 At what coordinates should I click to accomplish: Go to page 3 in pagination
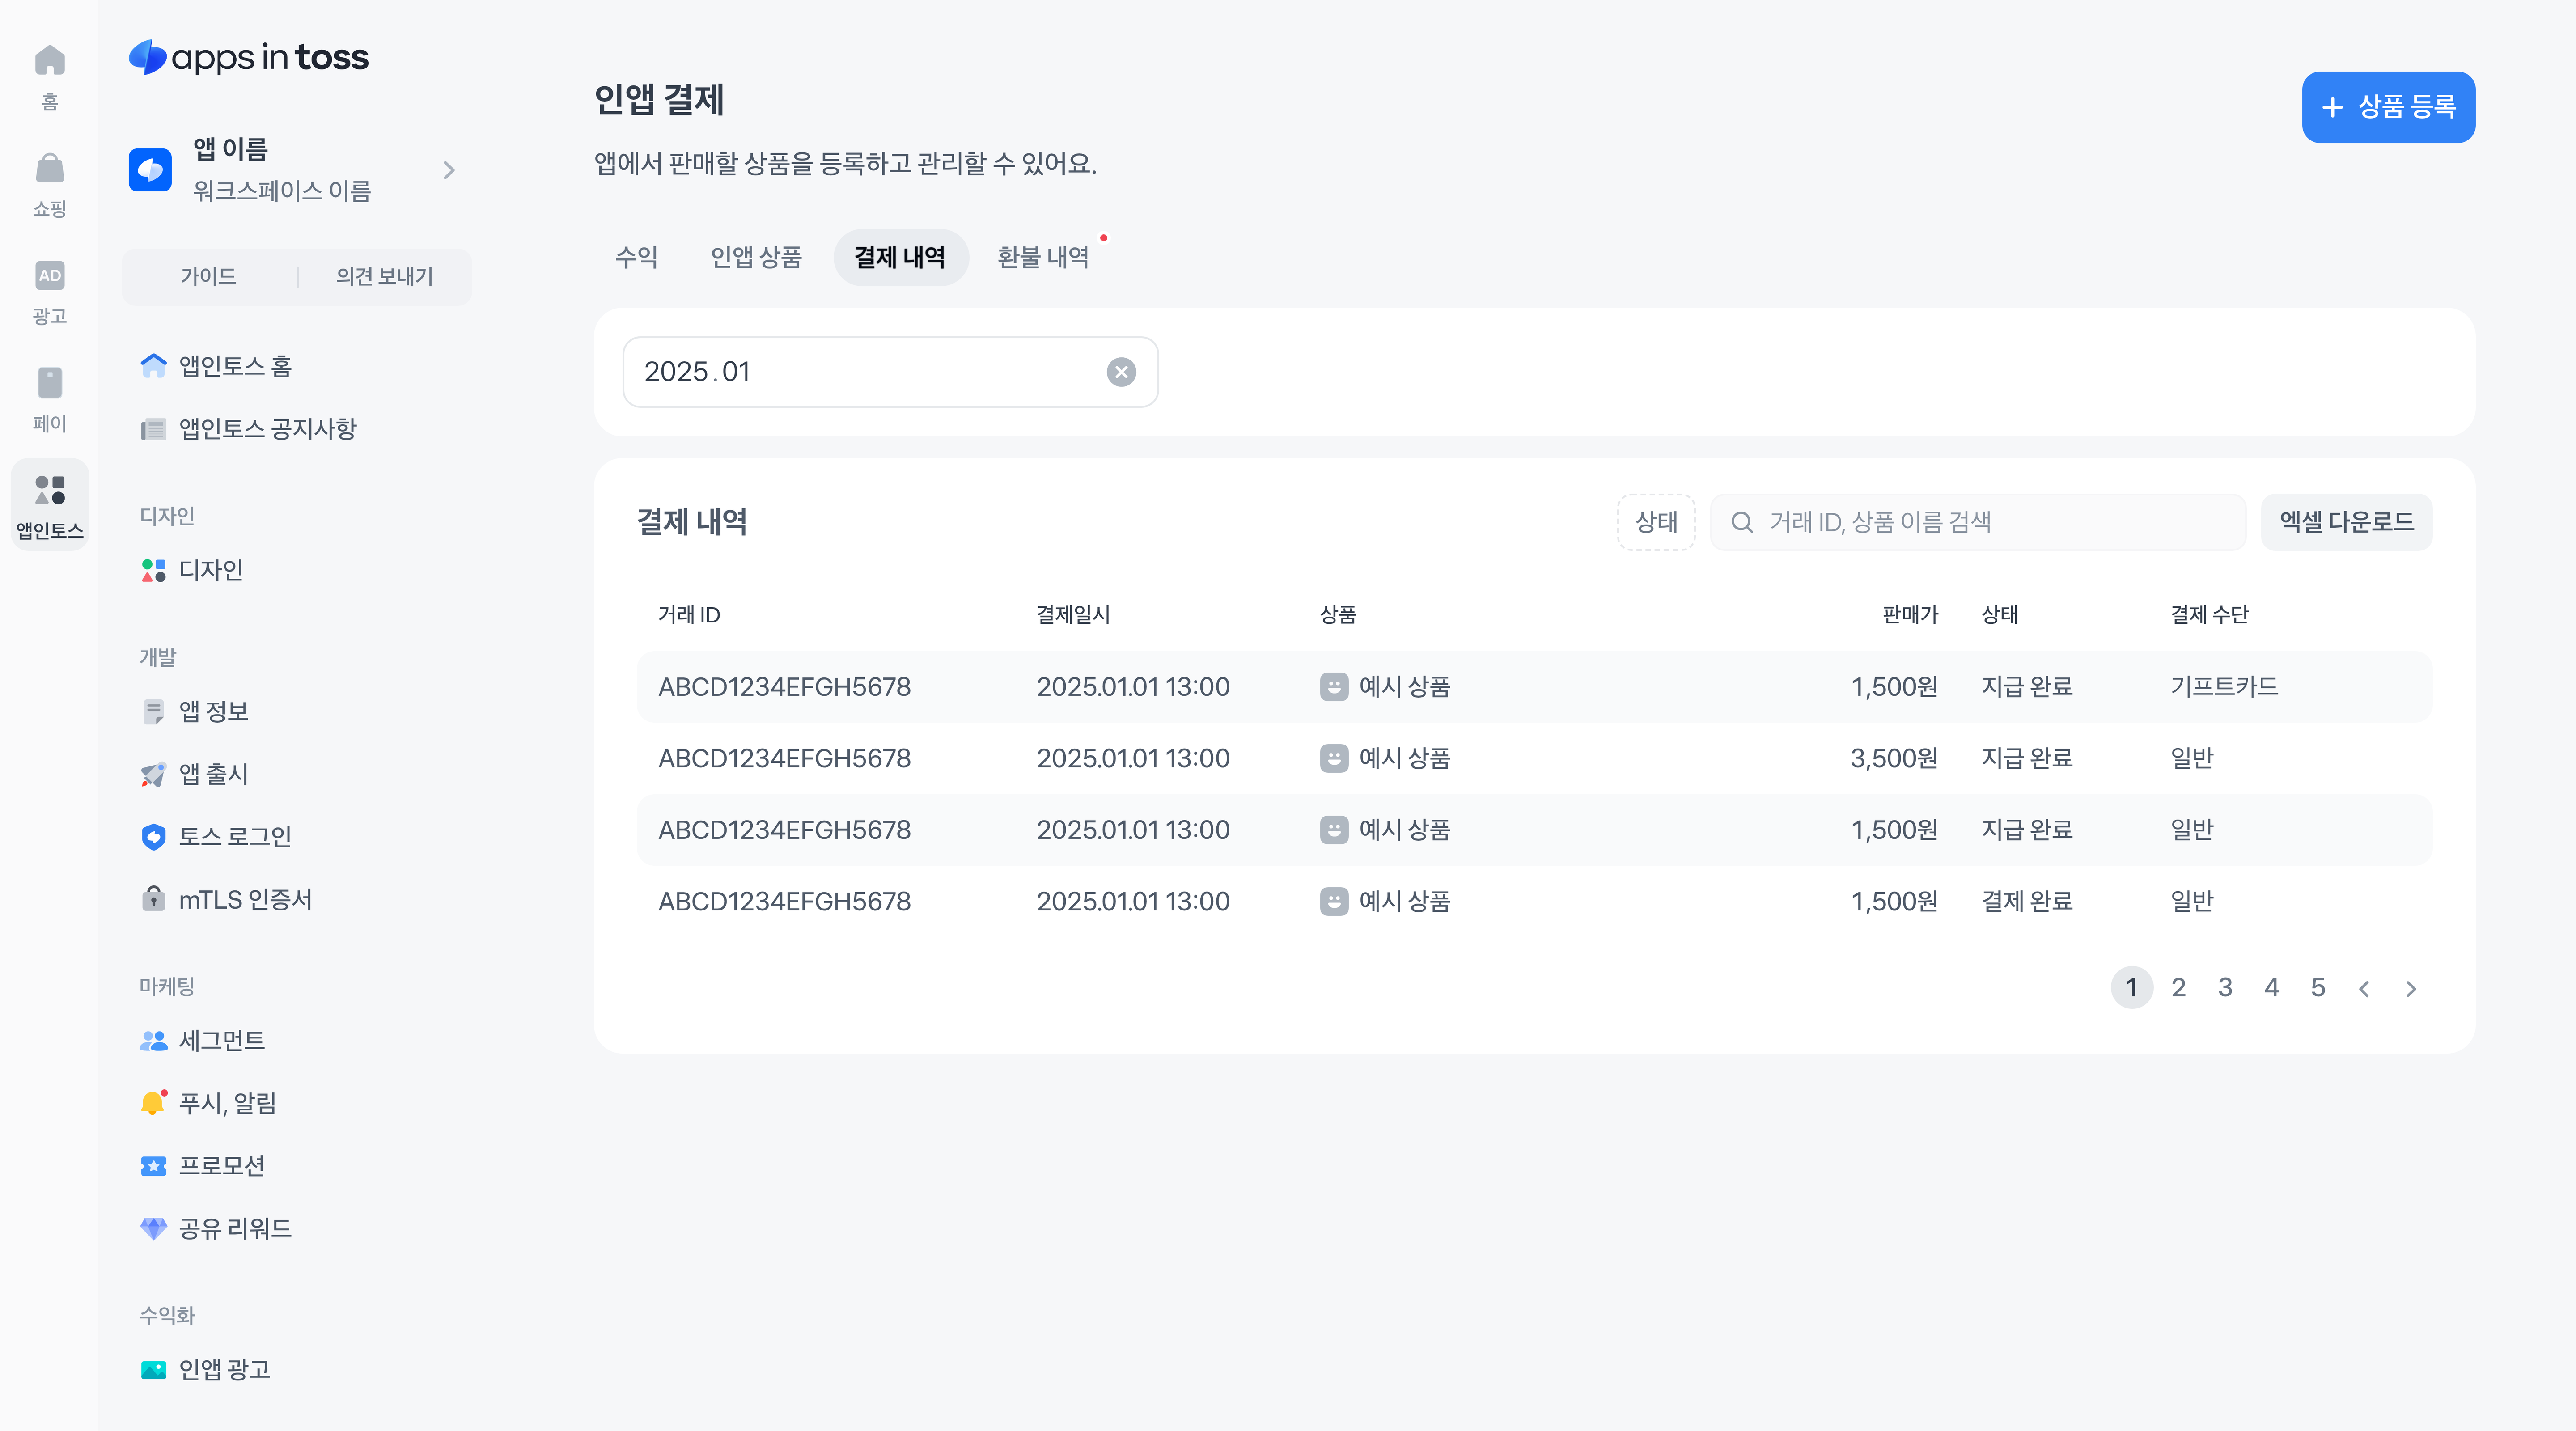coord(2225,988)
